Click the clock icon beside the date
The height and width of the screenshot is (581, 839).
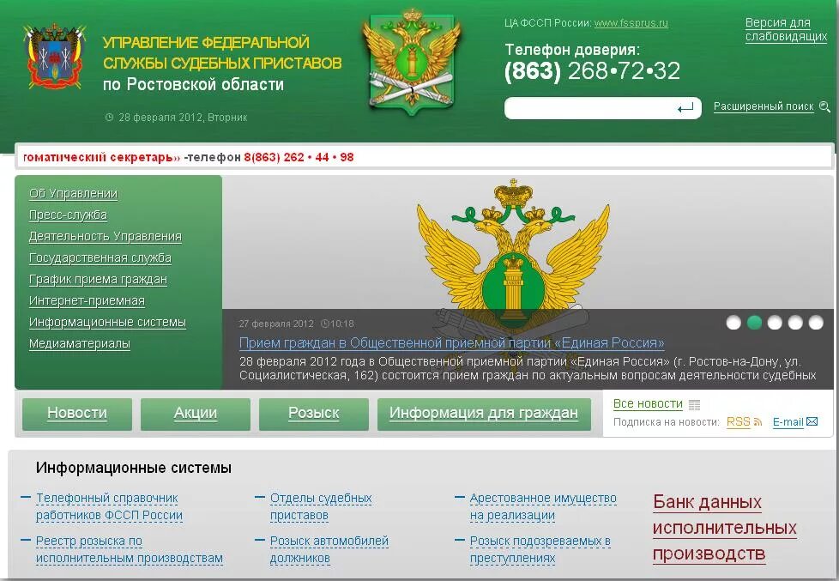click(109, 118)
